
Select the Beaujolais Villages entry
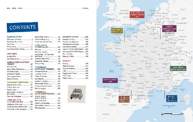point(48,61)
